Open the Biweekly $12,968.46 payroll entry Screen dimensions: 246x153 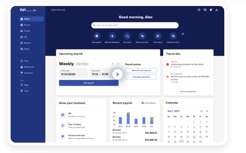coord(135,138)
